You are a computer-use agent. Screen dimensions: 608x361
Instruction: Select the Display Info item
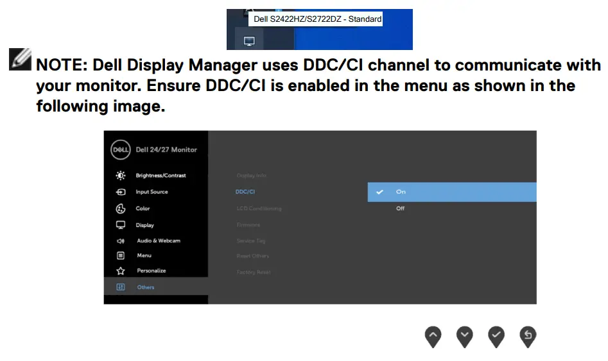coord(251,176)
